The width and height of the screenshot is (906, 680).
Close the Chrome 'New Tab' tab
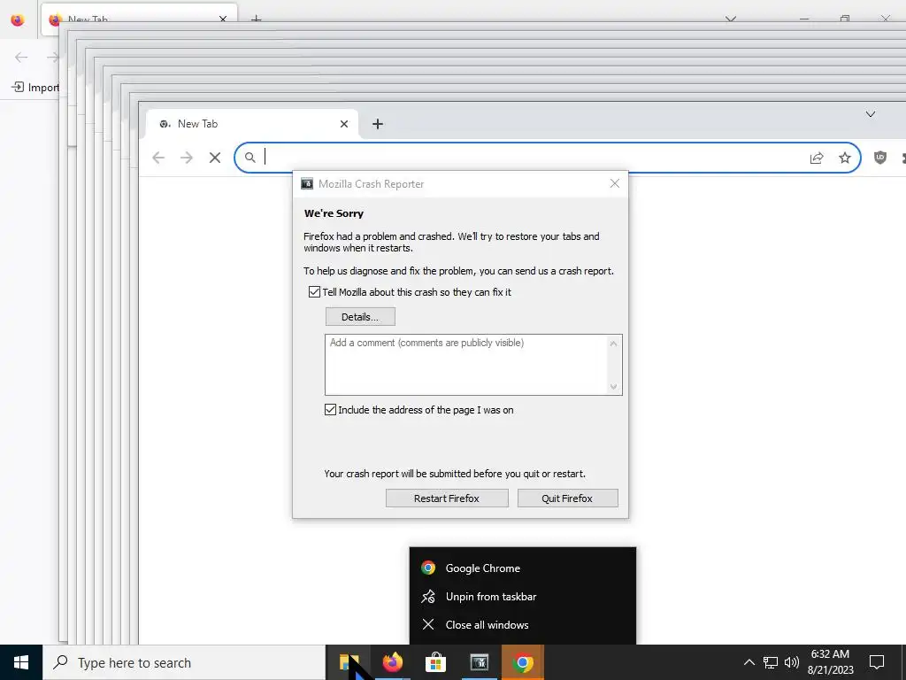pyautogui.click(x=344, y=124)
